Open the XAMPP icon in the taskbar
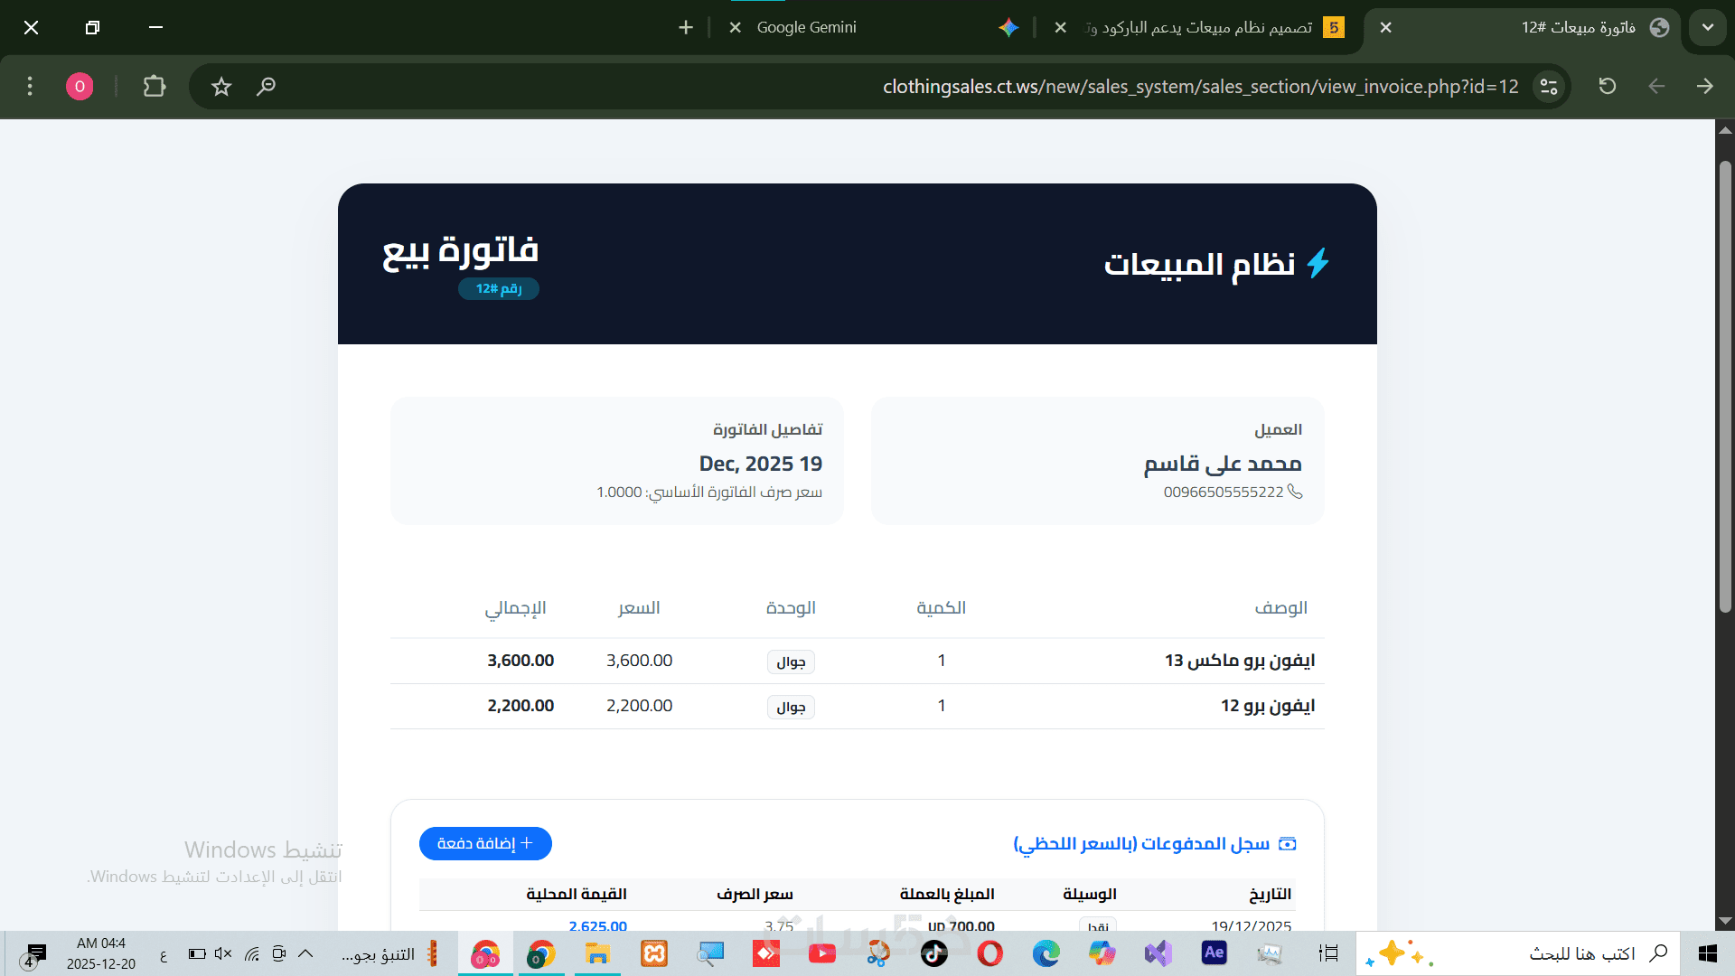Viewport: 1735px width, 976px height. click(654, 953)
